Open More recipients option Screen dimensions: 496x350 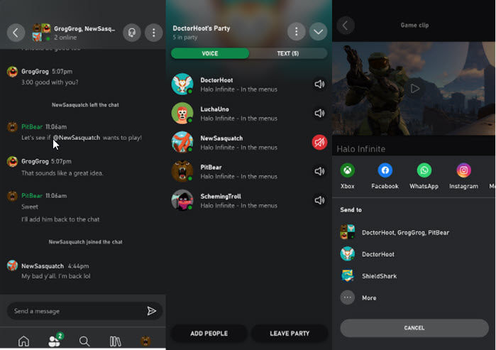(414, 297)
